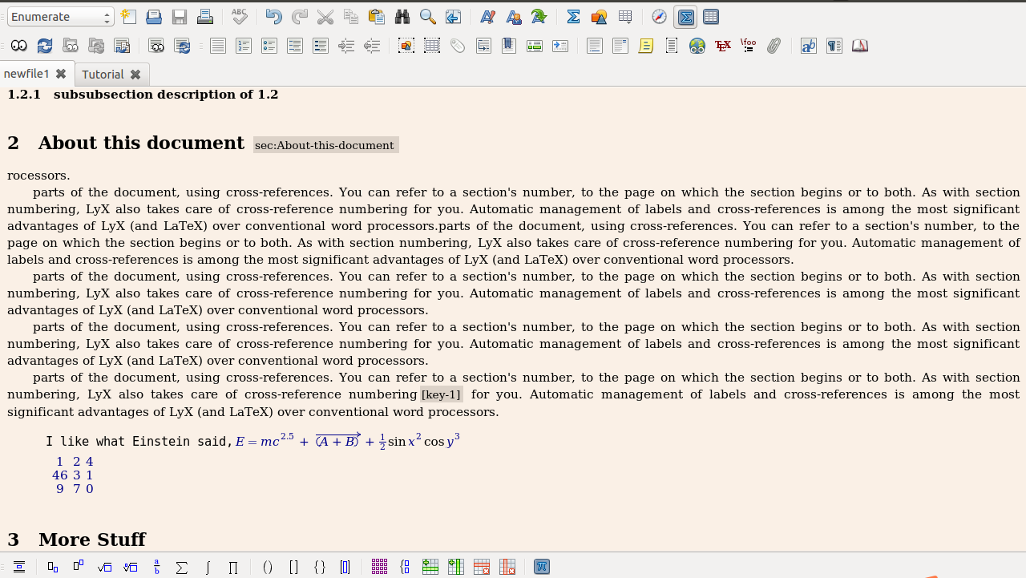Cut selection with scissors icon
The height and width of the screenshot is (578, 1026).
click(325, 17)
